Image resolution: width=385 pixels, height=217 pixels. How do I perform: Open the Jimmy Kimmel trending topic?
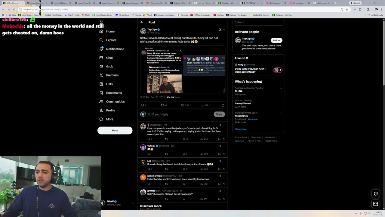[x=258, y=103]
